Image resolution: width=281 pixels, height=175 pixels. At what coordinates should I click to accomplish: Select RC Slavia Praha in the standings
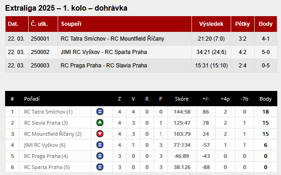[x=46, y=123]
